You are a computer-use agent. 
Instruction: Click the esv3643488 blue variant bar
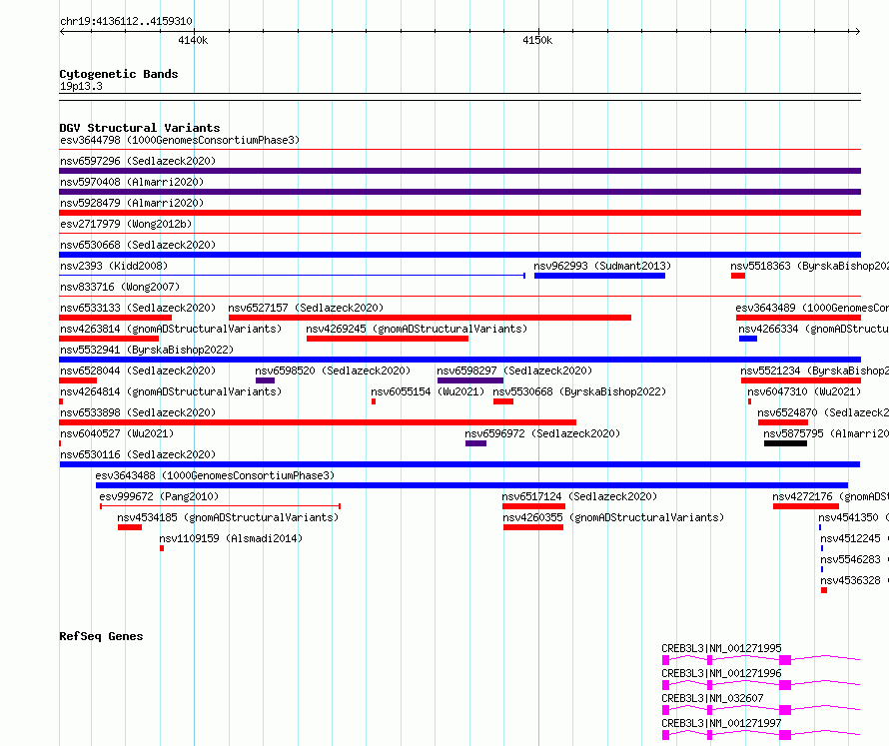click(471, 485)
